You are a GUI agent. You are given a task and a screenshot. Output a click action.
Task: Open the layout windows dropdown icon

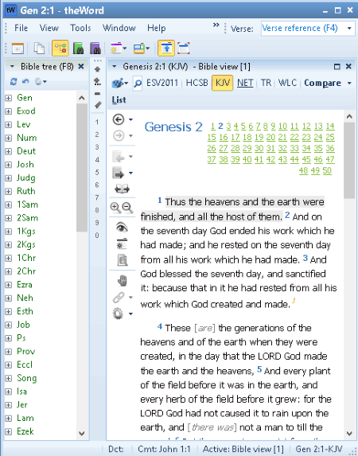click(x=141, y=49)
